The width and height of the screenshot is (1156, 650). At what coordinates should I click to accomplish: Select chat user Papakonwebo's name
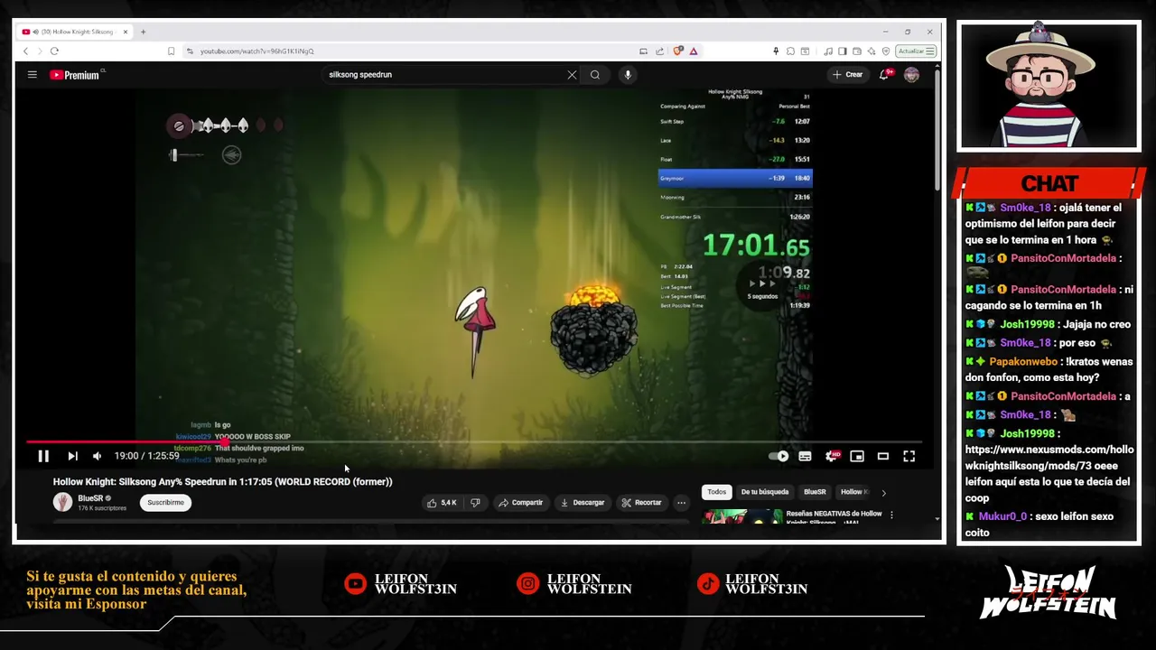tap(1023, 361)
